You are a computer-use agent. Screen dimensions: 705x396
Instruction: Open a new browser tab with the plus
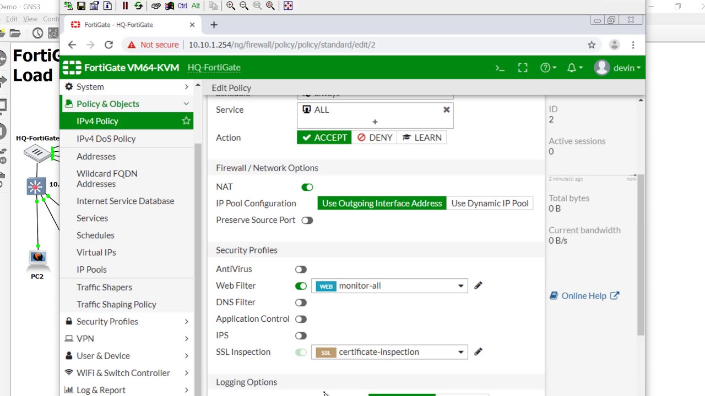tap(214, 25)
